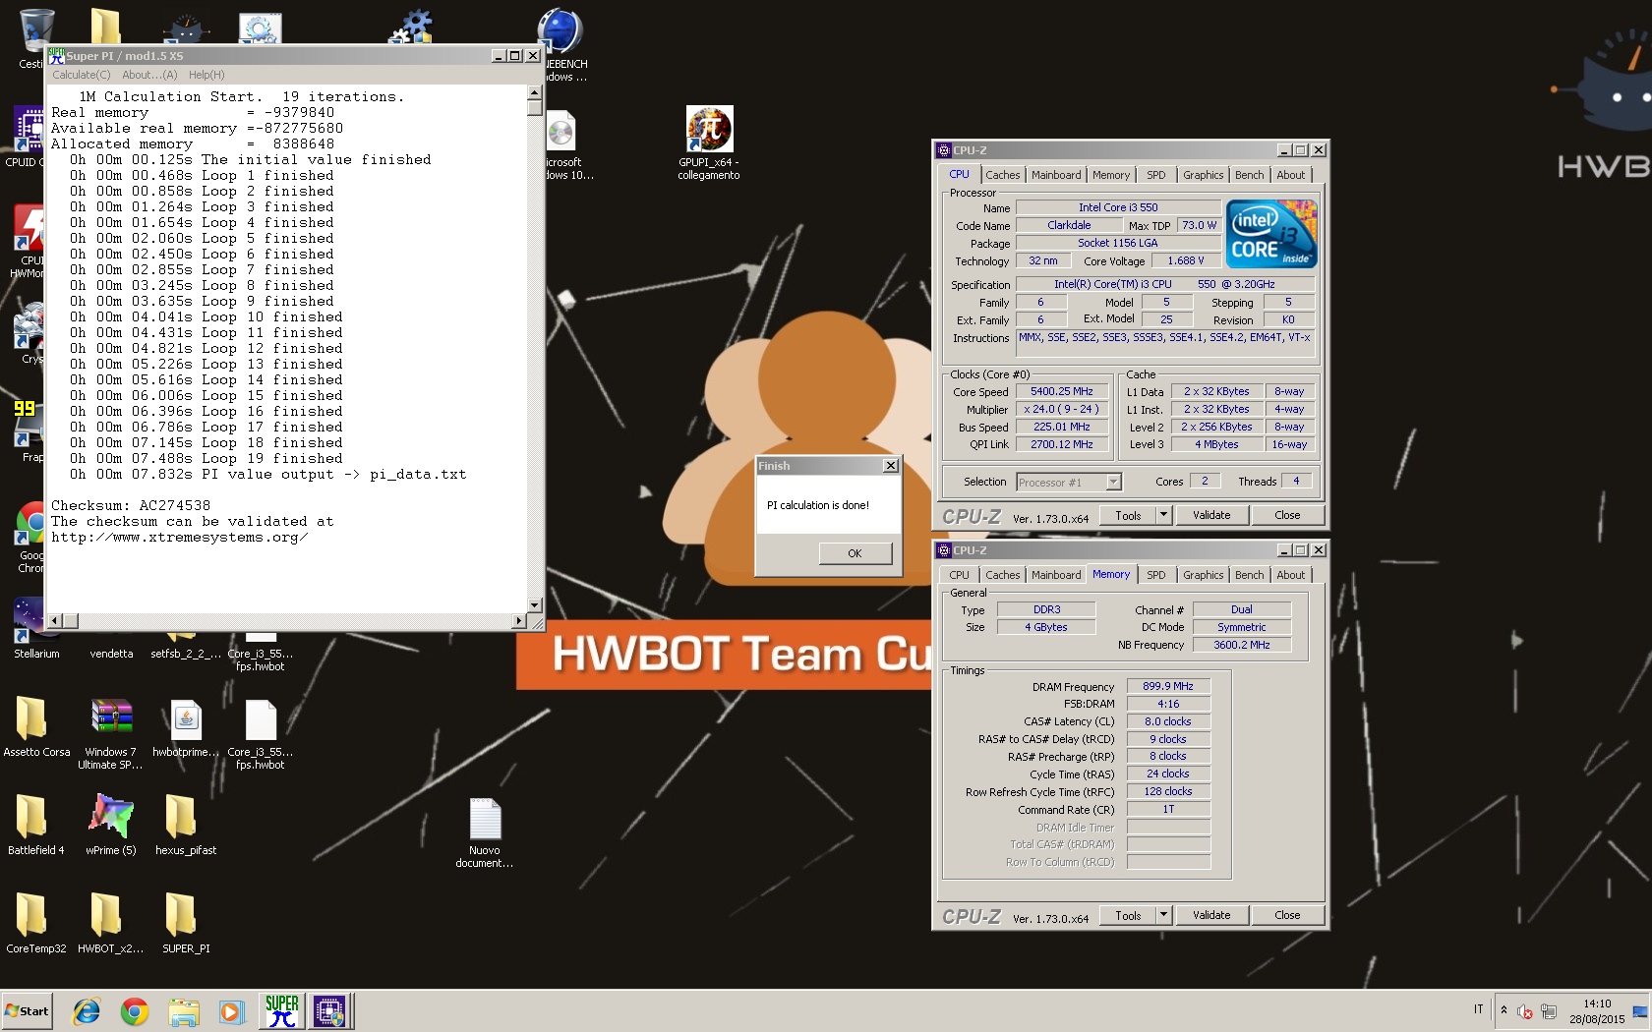Image resolution: width=1652 pixels, height=1032 pixels.
Task: Switch to Caches tab in upper CPU-Z
Action: click(1003, 175)
